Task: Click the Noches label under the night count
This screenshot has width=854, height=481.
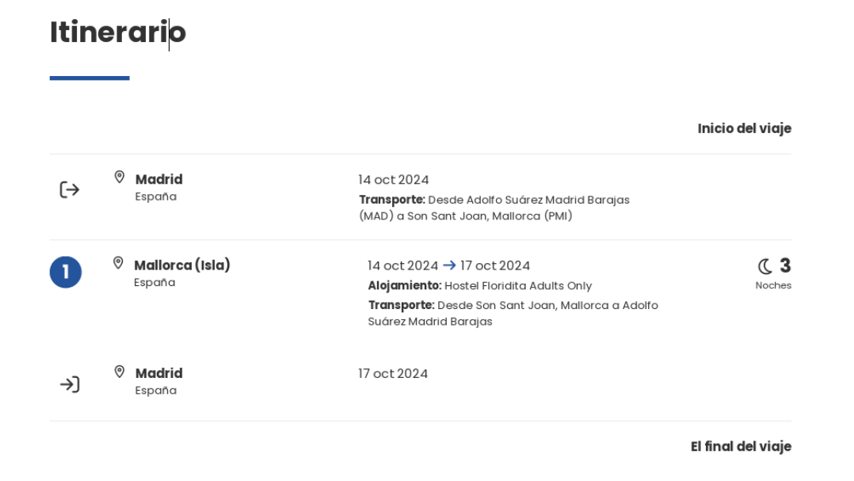Action: click(773, 285)
